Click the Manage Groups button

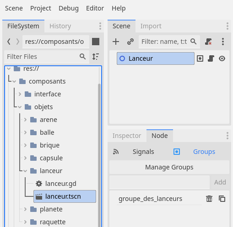(x=169, y=167)
